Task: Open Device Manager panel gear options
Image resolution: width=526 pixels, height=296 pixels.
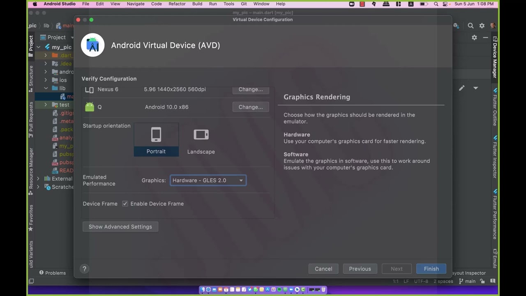Action: (474, 37)
